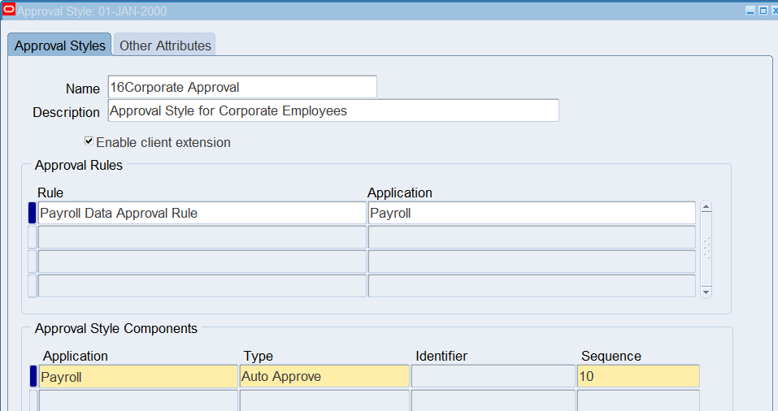Select the first Approval Rules record indicator

33,213
